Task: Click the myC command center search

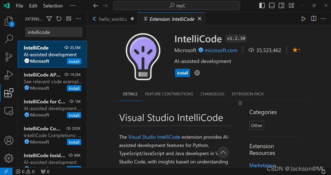Action: click(x=177, y=6)
